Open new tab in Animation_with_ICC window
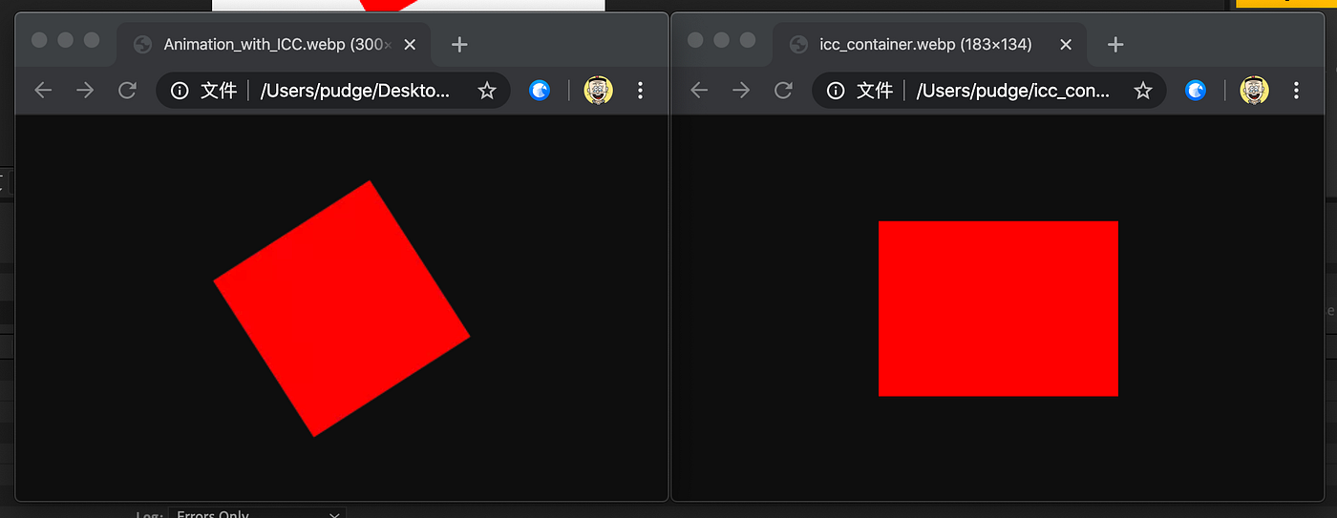Viewport: 1337px width, 518px height. [x=459, y=44]
